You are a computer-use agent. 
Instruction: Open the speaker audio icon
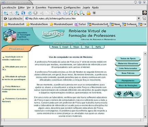pos(137,94)
